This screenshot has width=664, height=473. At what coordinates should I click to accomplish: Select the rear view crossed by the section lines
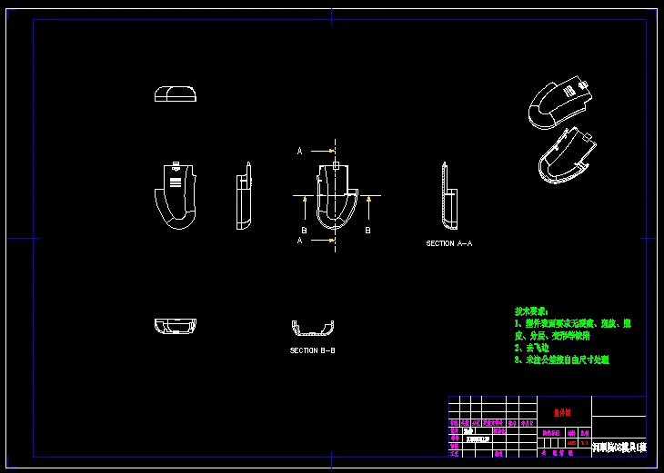tap(337, 196)
